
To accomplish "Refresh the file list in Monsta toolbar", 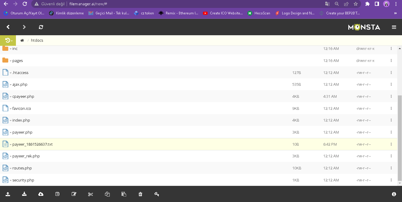I will 41,27.
